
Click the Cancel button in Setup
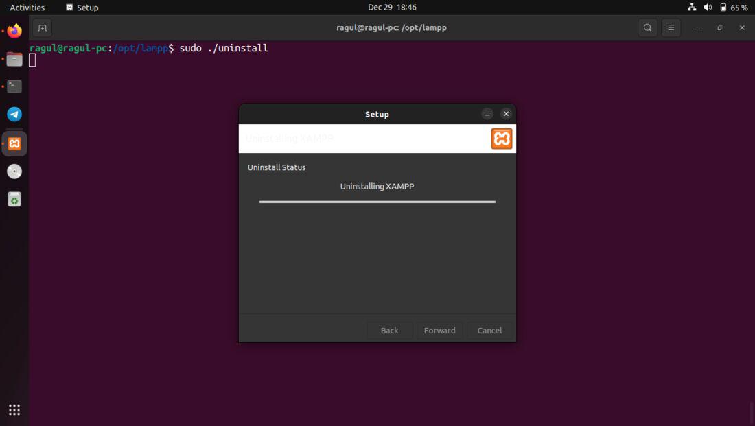click(x=489, y=330)
